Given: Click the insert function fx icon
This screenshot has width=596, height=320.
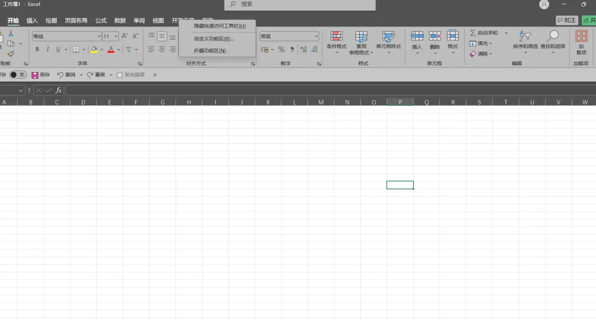Looking at the screenshot, I should (58, 90).
